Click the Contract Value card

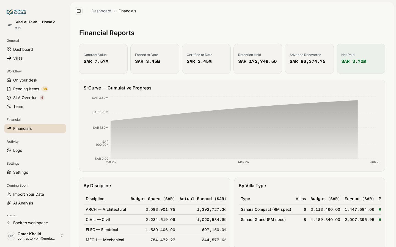coord(103,59)
